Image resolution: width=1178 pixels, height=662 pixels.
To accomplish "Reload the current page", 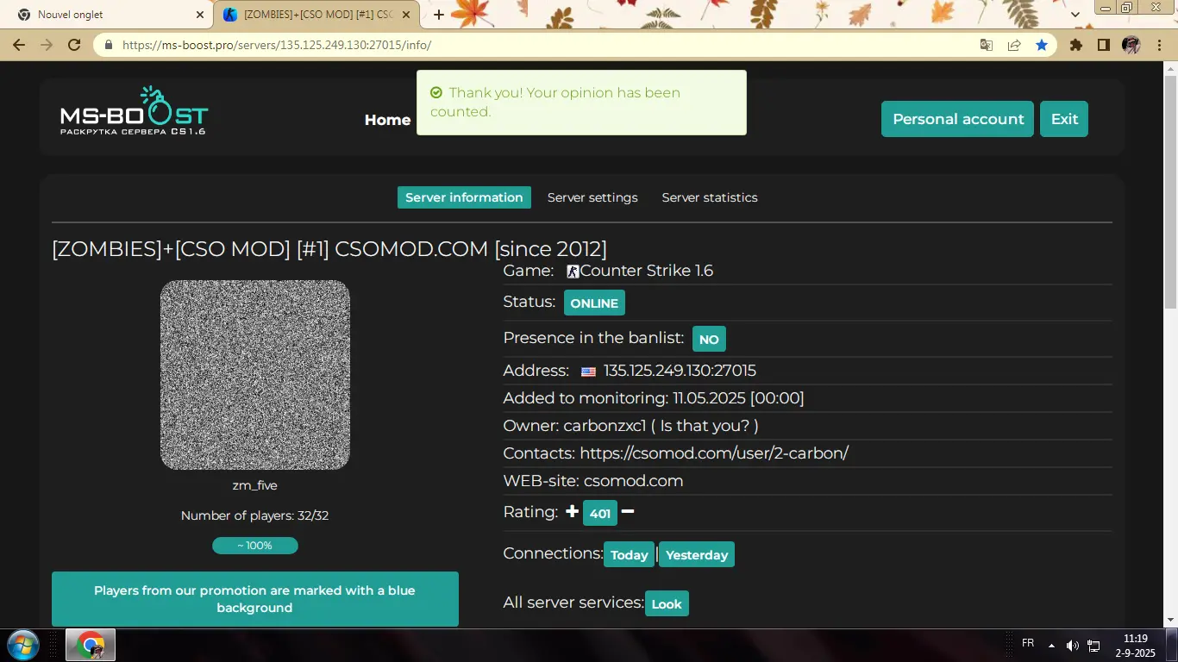I will 74,45.
